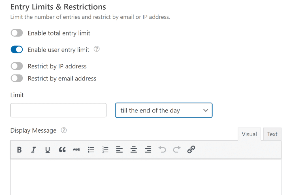The width and height of the screenshot is (290, 195).
Task: Align text to the center
Action: click(x=133, y=150)
